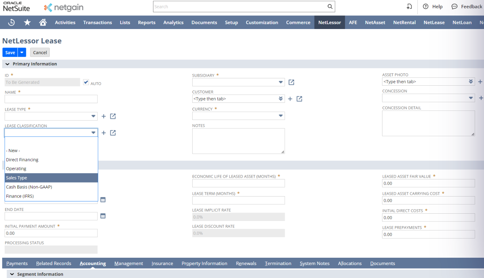The width and height of the screenshot is (484, 278).
Task: Click the search magnifier icon
Action: coord(330,7)
